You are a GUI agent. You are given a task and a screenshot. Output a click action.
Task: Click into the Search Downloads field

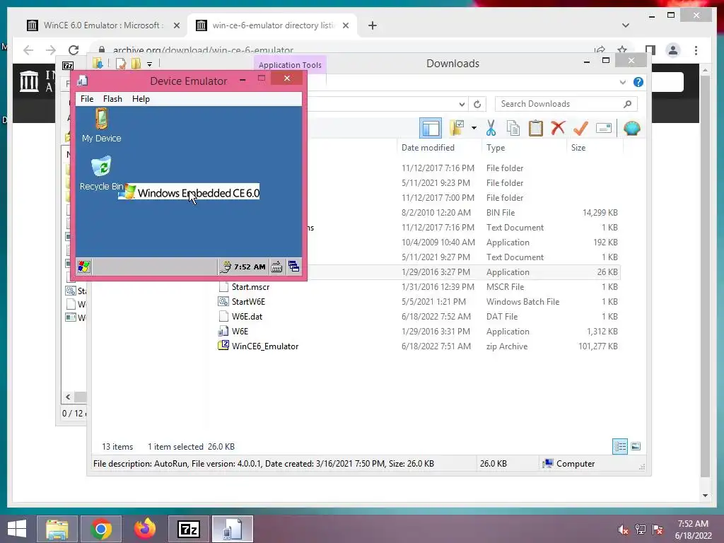[566, 104]
